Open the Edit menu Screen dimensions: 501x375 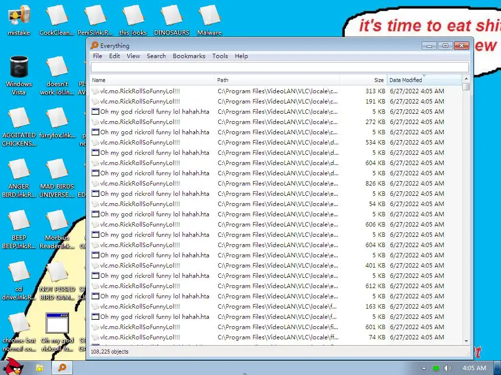point(114,56)
